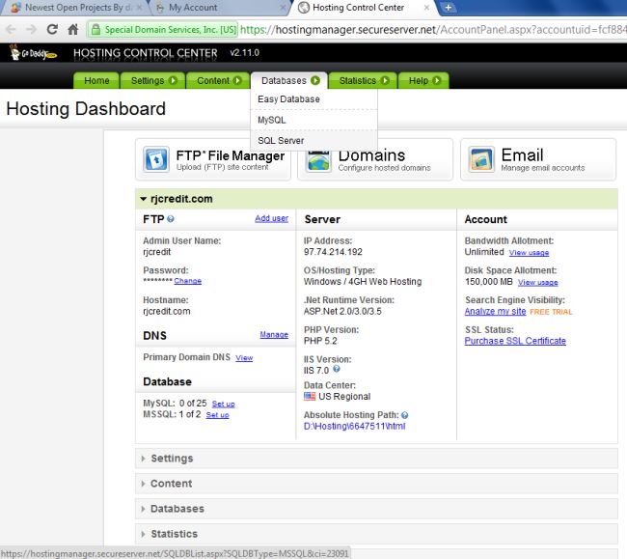Screen dimensions: 627x559
Task: Click the Email accounts icon
Action: 481,159
